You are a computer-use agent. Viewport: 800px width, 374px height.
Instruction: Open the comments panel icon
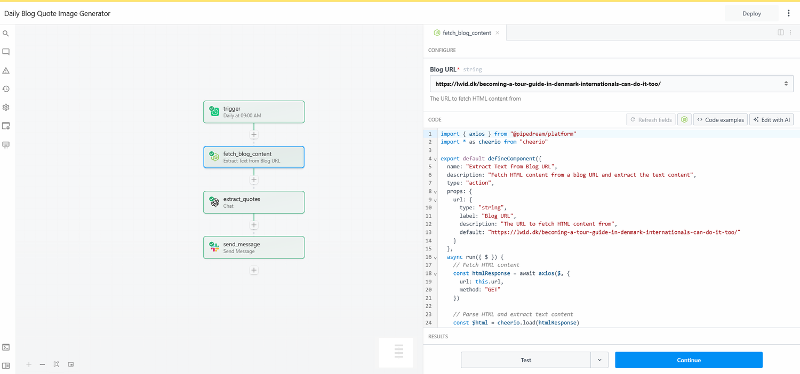tap(6, 51)
